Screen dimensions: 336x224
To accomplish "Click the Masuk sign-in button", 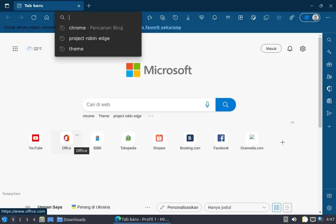I will 271,49.
